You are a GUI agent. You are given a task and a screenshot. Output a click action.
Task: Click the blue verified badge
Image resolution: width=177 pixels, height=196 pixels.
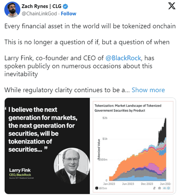click(65, 6)
